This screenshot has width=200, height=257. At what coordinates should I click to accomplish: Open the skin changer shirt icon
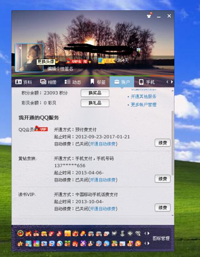click(149, 16)
